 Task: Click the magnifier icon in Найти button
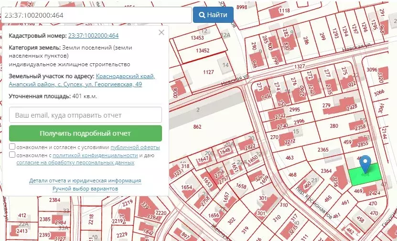(202, 15)
